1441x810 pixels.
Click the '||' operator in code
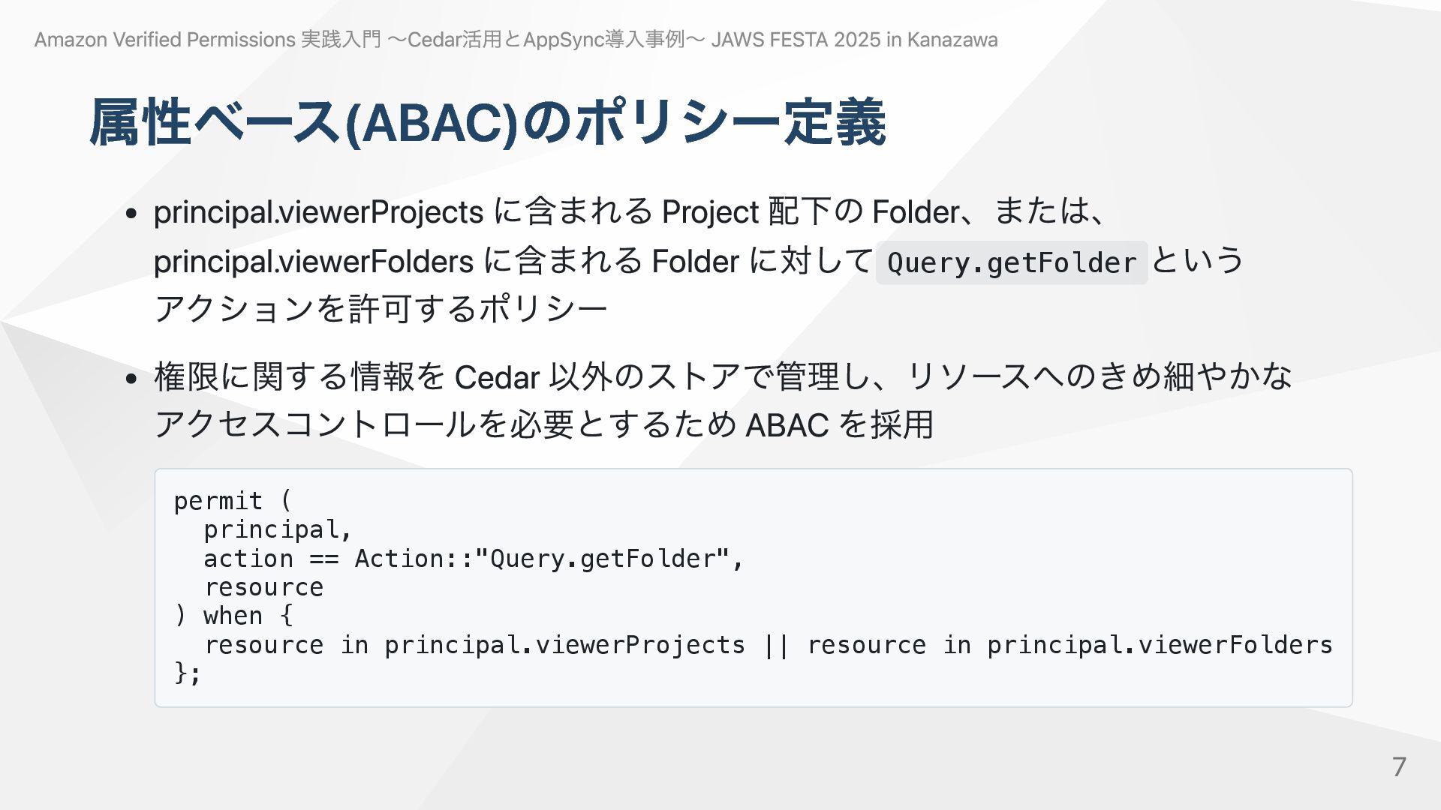[x=776, y=645]
